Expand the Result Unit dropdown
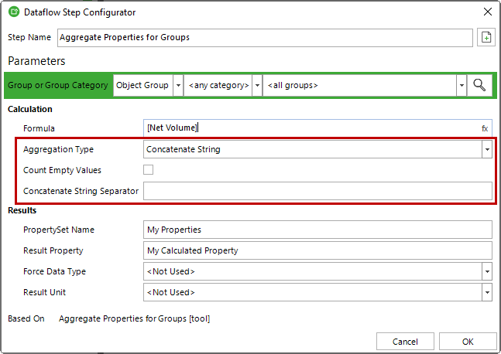 487,292
